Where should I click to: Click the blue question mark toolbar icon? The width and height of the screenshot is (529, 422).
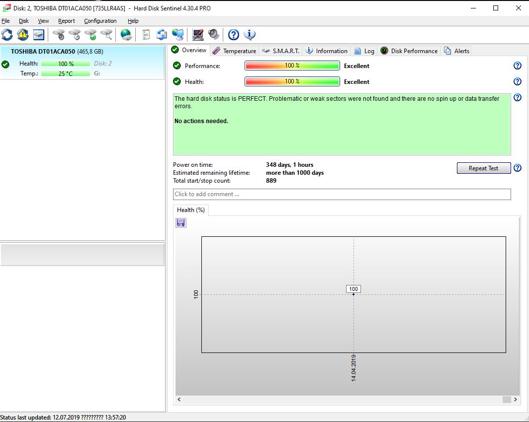pos(234,35)
